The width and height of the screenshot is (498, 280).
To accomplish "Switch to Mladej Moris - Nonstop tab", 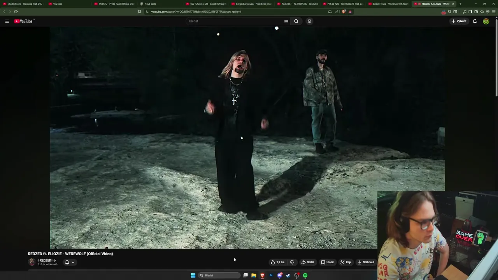I will tap(23, 4).
